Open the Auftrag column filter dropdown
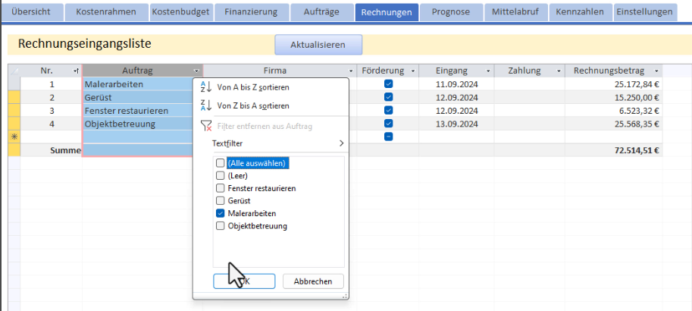 coord(197,71)
